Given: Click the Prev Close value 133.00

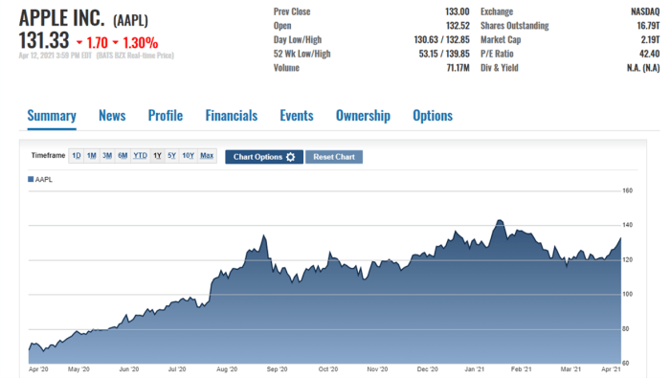Looking at the screenshot, I should coord(457,11).
